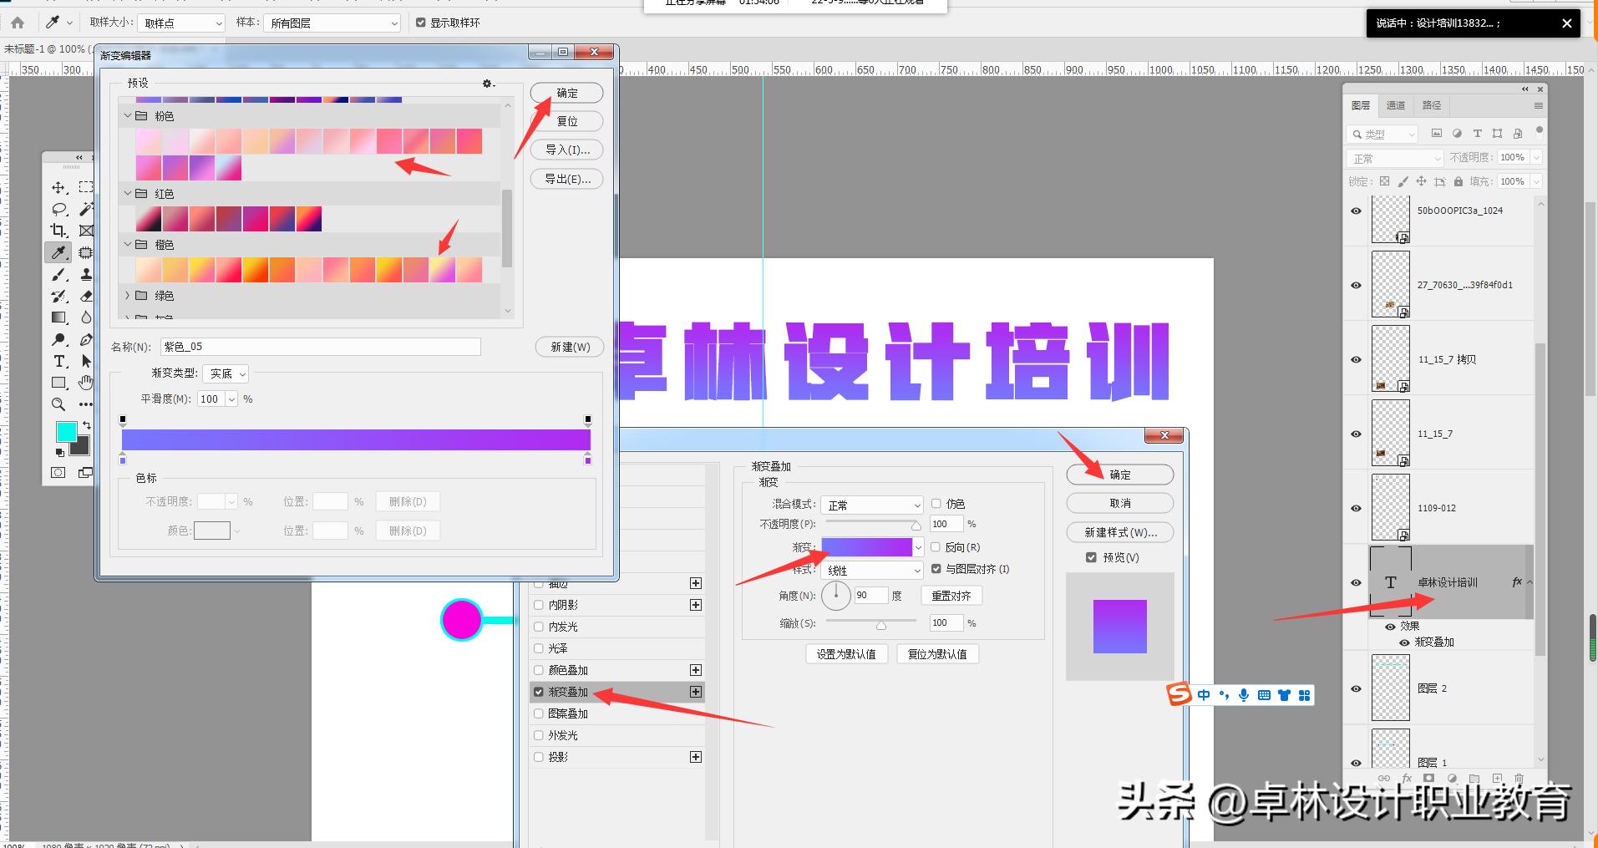This screenshot has height=848, width=1598.
Task: Click the 新建样式(W)... button
Action: tap(1119, 532)
